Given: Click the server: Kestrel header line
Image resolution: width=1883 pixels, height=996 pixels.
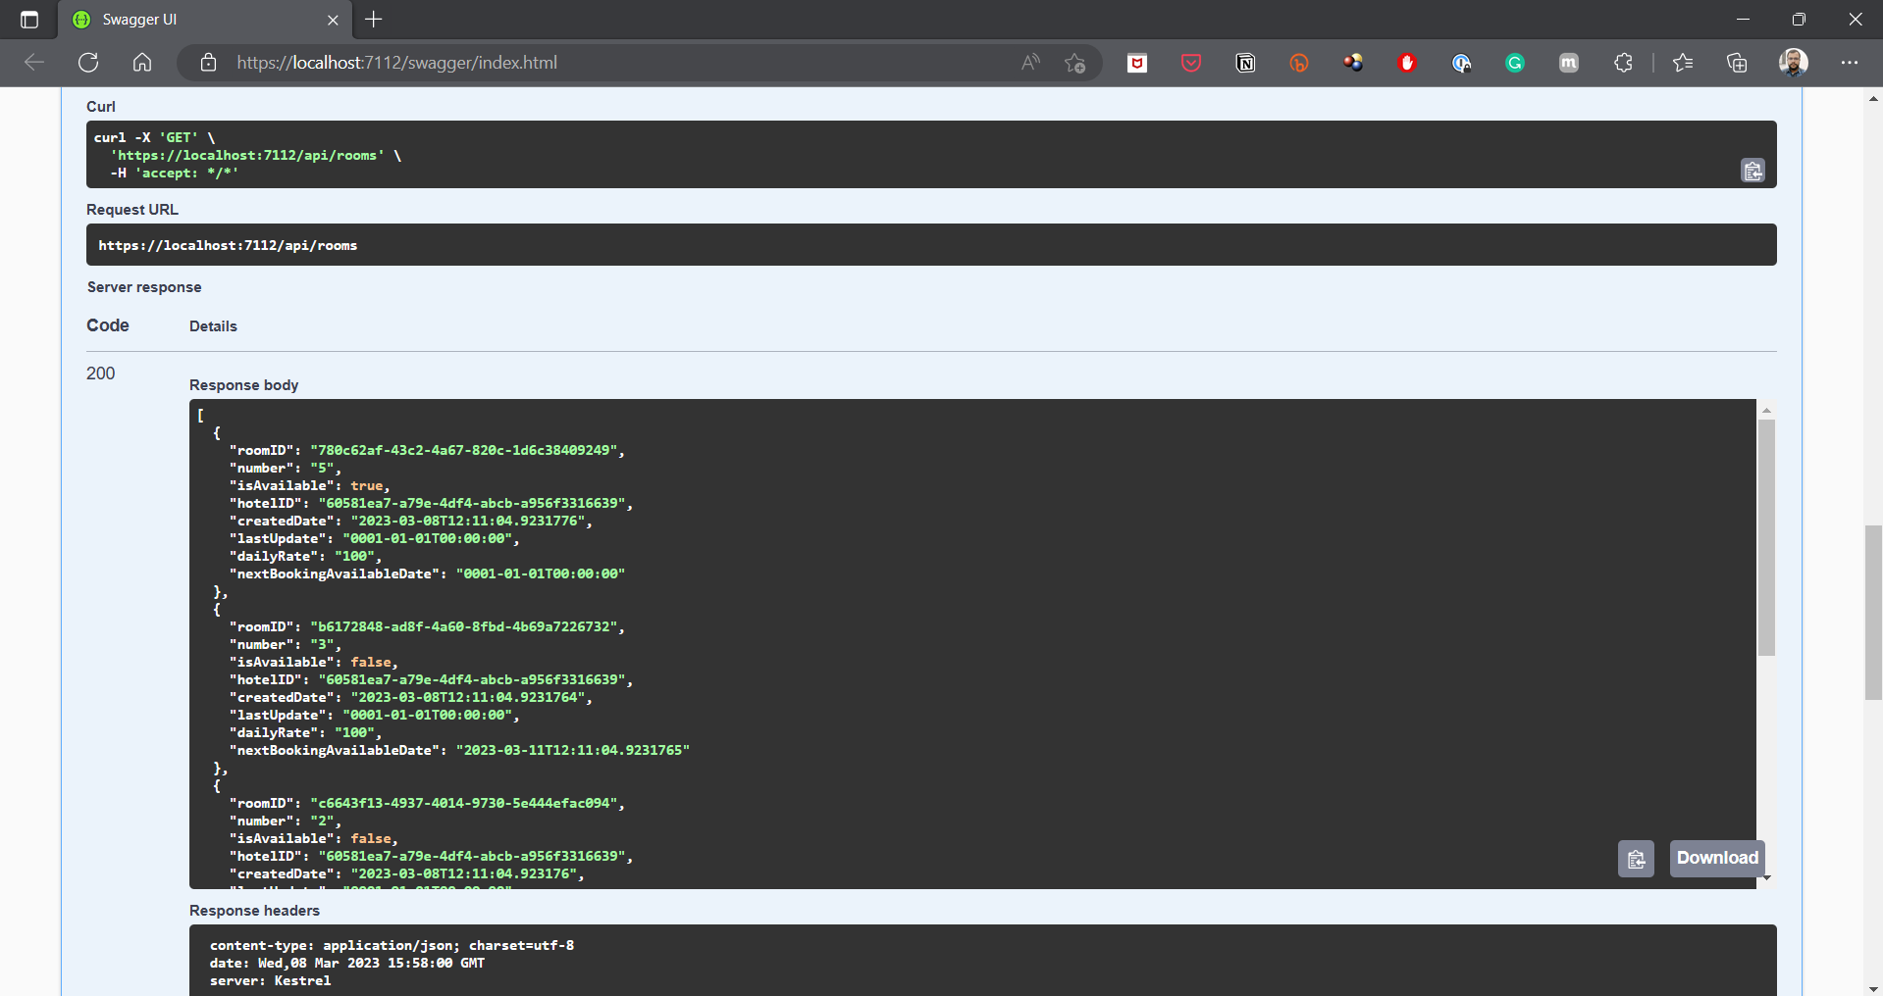Looking at the screenshot, I should pyautogui.click(x=270, y=980).
